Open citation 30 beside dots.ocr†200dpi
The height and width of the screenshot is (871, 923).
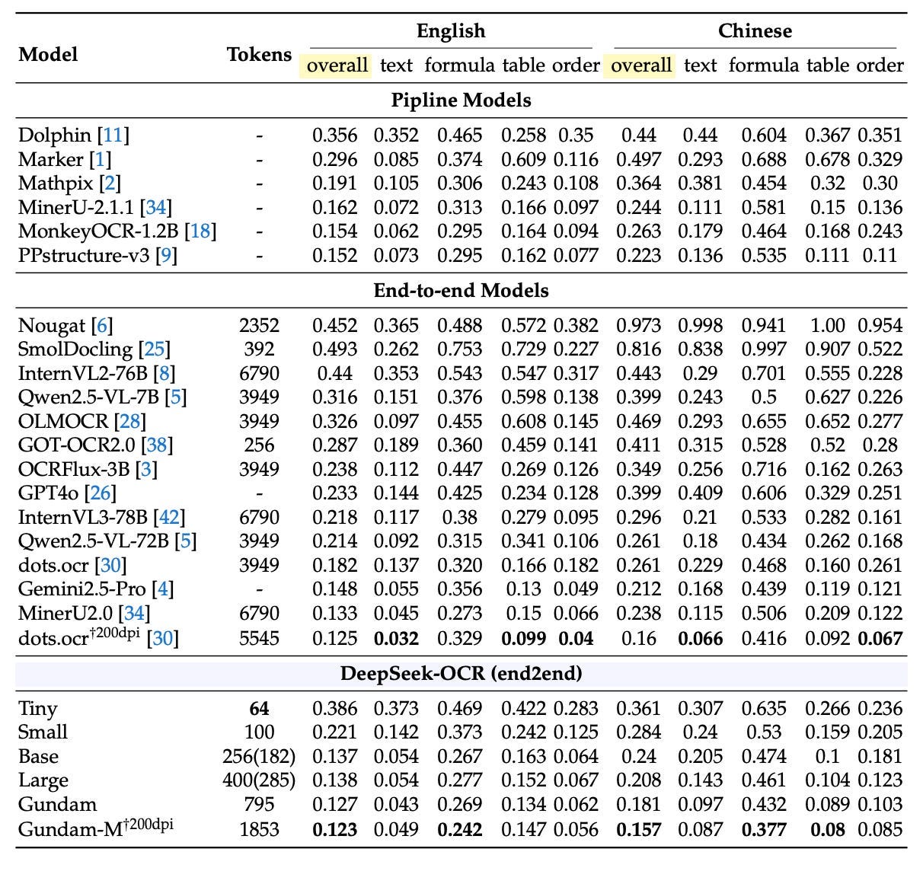(163, 638)
